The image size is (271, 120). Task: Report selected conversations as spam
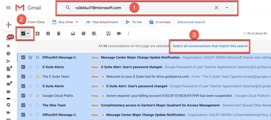pyautogui.click(x=48, y=33)
